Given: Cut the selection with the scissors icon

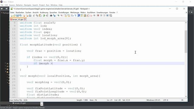Looking at the screenshot, I should tap(34, 15).
